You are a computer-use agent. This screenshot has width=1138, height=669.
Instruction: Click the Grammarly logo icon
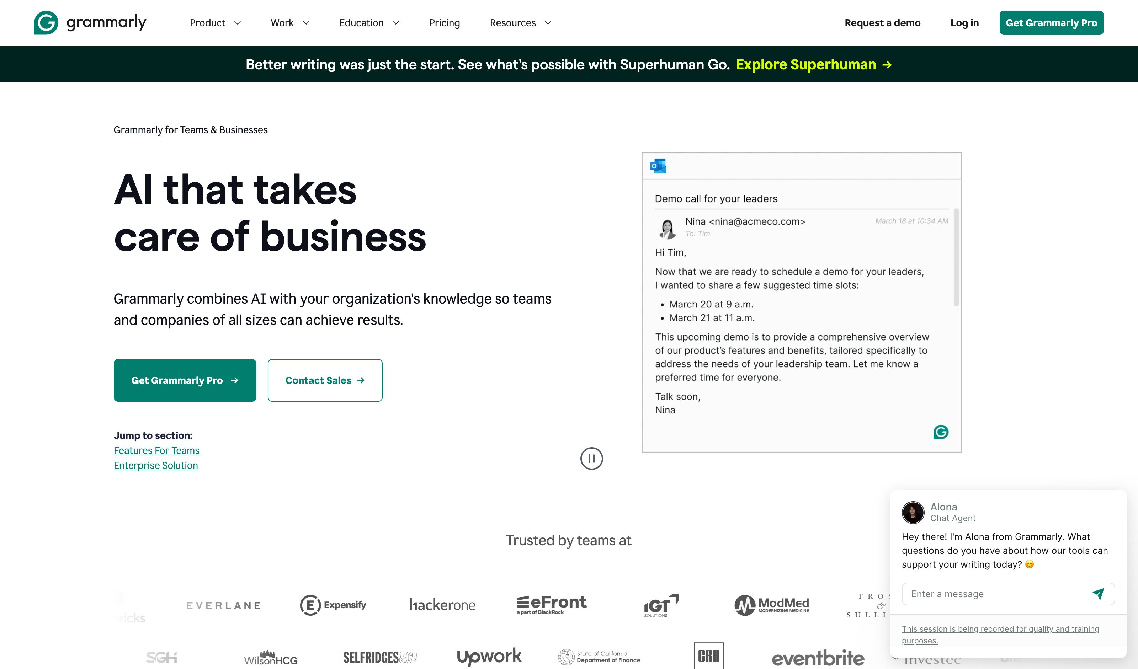(x=46, y=22)
